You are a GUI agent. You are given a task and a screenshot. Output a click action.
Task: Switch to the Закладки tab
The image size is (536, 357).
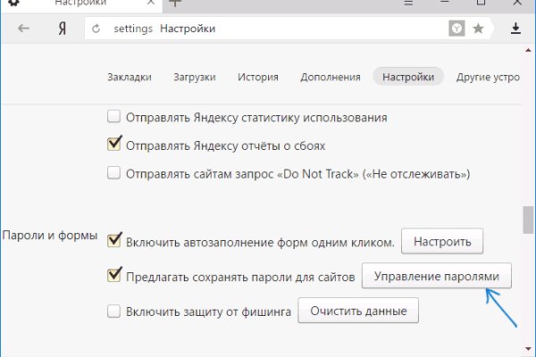[130, 77]
